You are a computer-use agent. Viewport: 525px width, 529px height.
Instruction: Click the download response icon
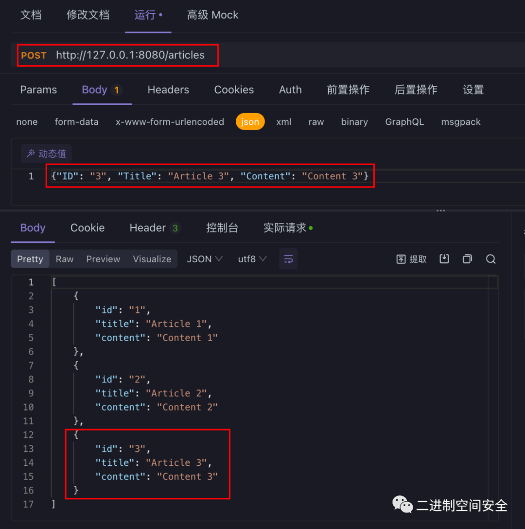tap(444, 259)
